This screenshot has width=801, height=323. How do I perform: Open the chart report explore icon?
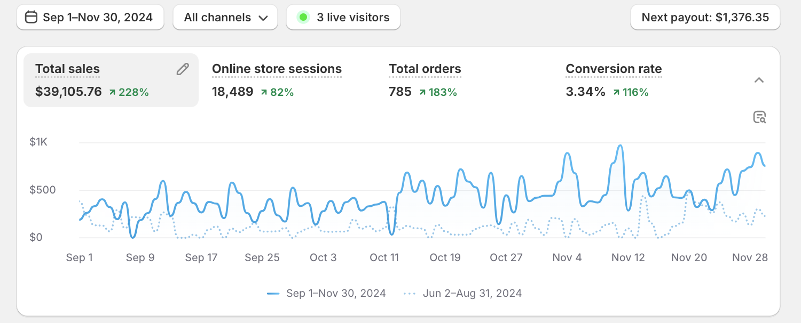pyautogui.click(x=759, y=117)
